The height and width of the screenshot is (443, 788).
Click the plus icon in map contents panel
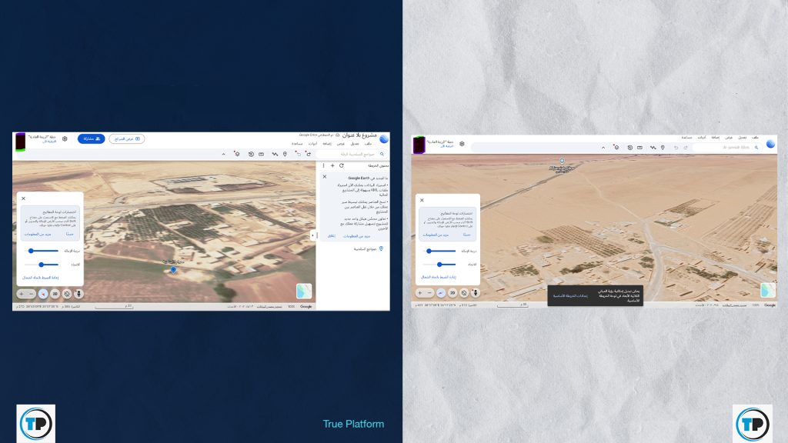point(332,165)
